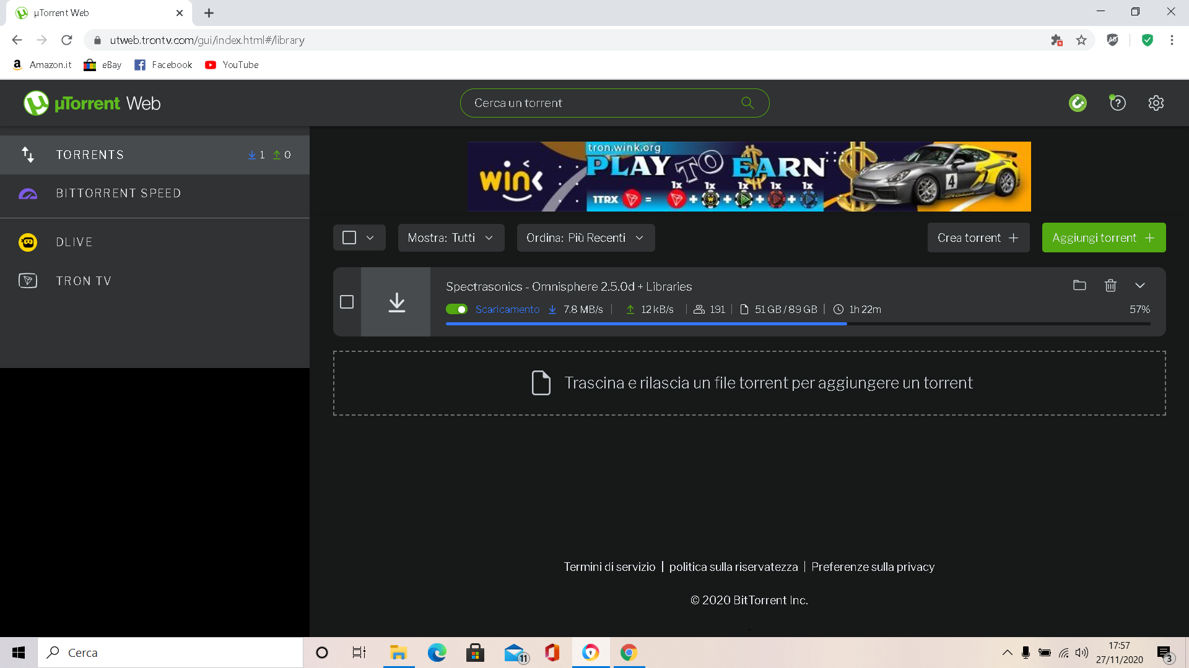Select the BITTORRENT SPEED sidebar item

coord(155,194)
